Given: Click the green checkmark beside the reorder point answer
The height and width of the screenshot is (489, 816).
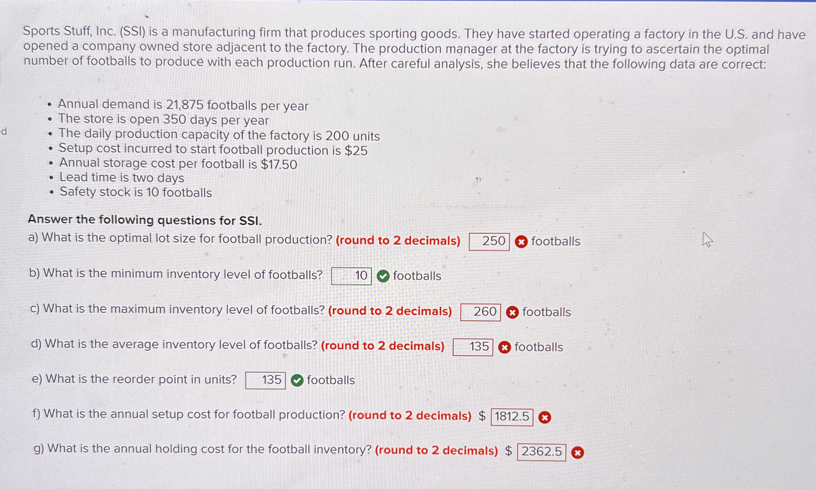Looking at the screenshot, I should [297, 381].
